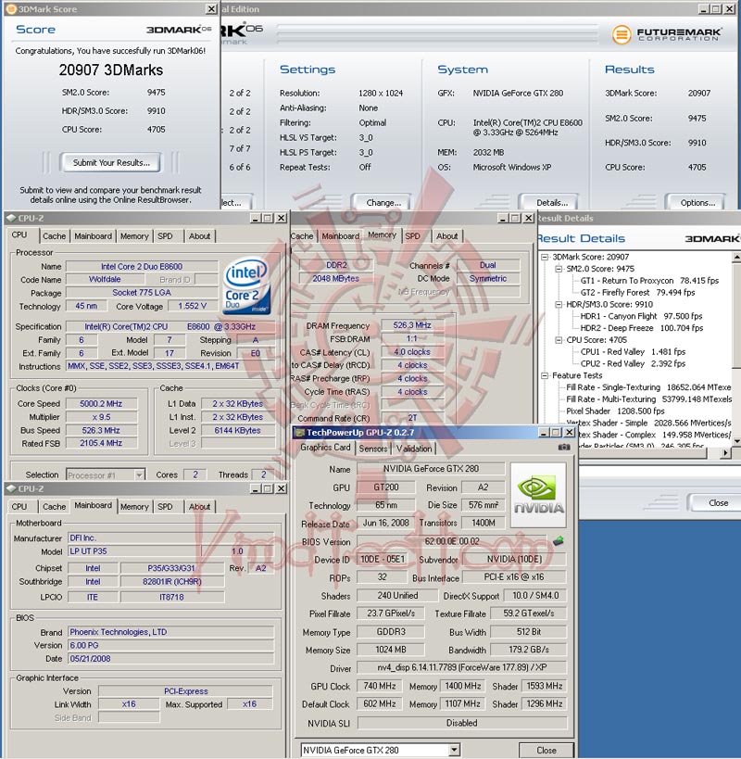The height and width of the screenshot is (759, 741).
Task: Open the Processor #1 selection dropdown
Action: tap(139, 474)
